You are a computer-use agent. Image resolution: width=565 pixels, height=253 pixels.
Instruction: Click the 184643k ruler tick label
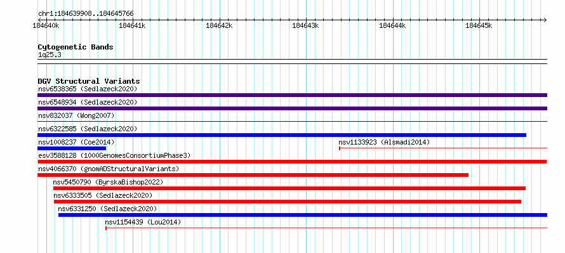pos(305,25)
